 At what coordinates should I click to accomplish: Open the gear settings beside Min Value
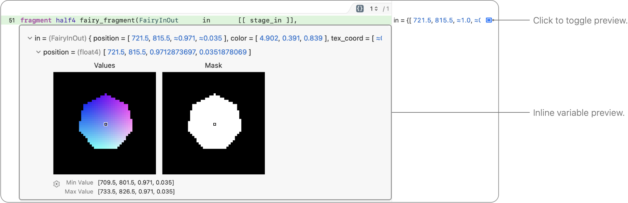(x=57, y=184)
